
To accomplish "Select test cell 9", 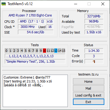I will point(41,51).
